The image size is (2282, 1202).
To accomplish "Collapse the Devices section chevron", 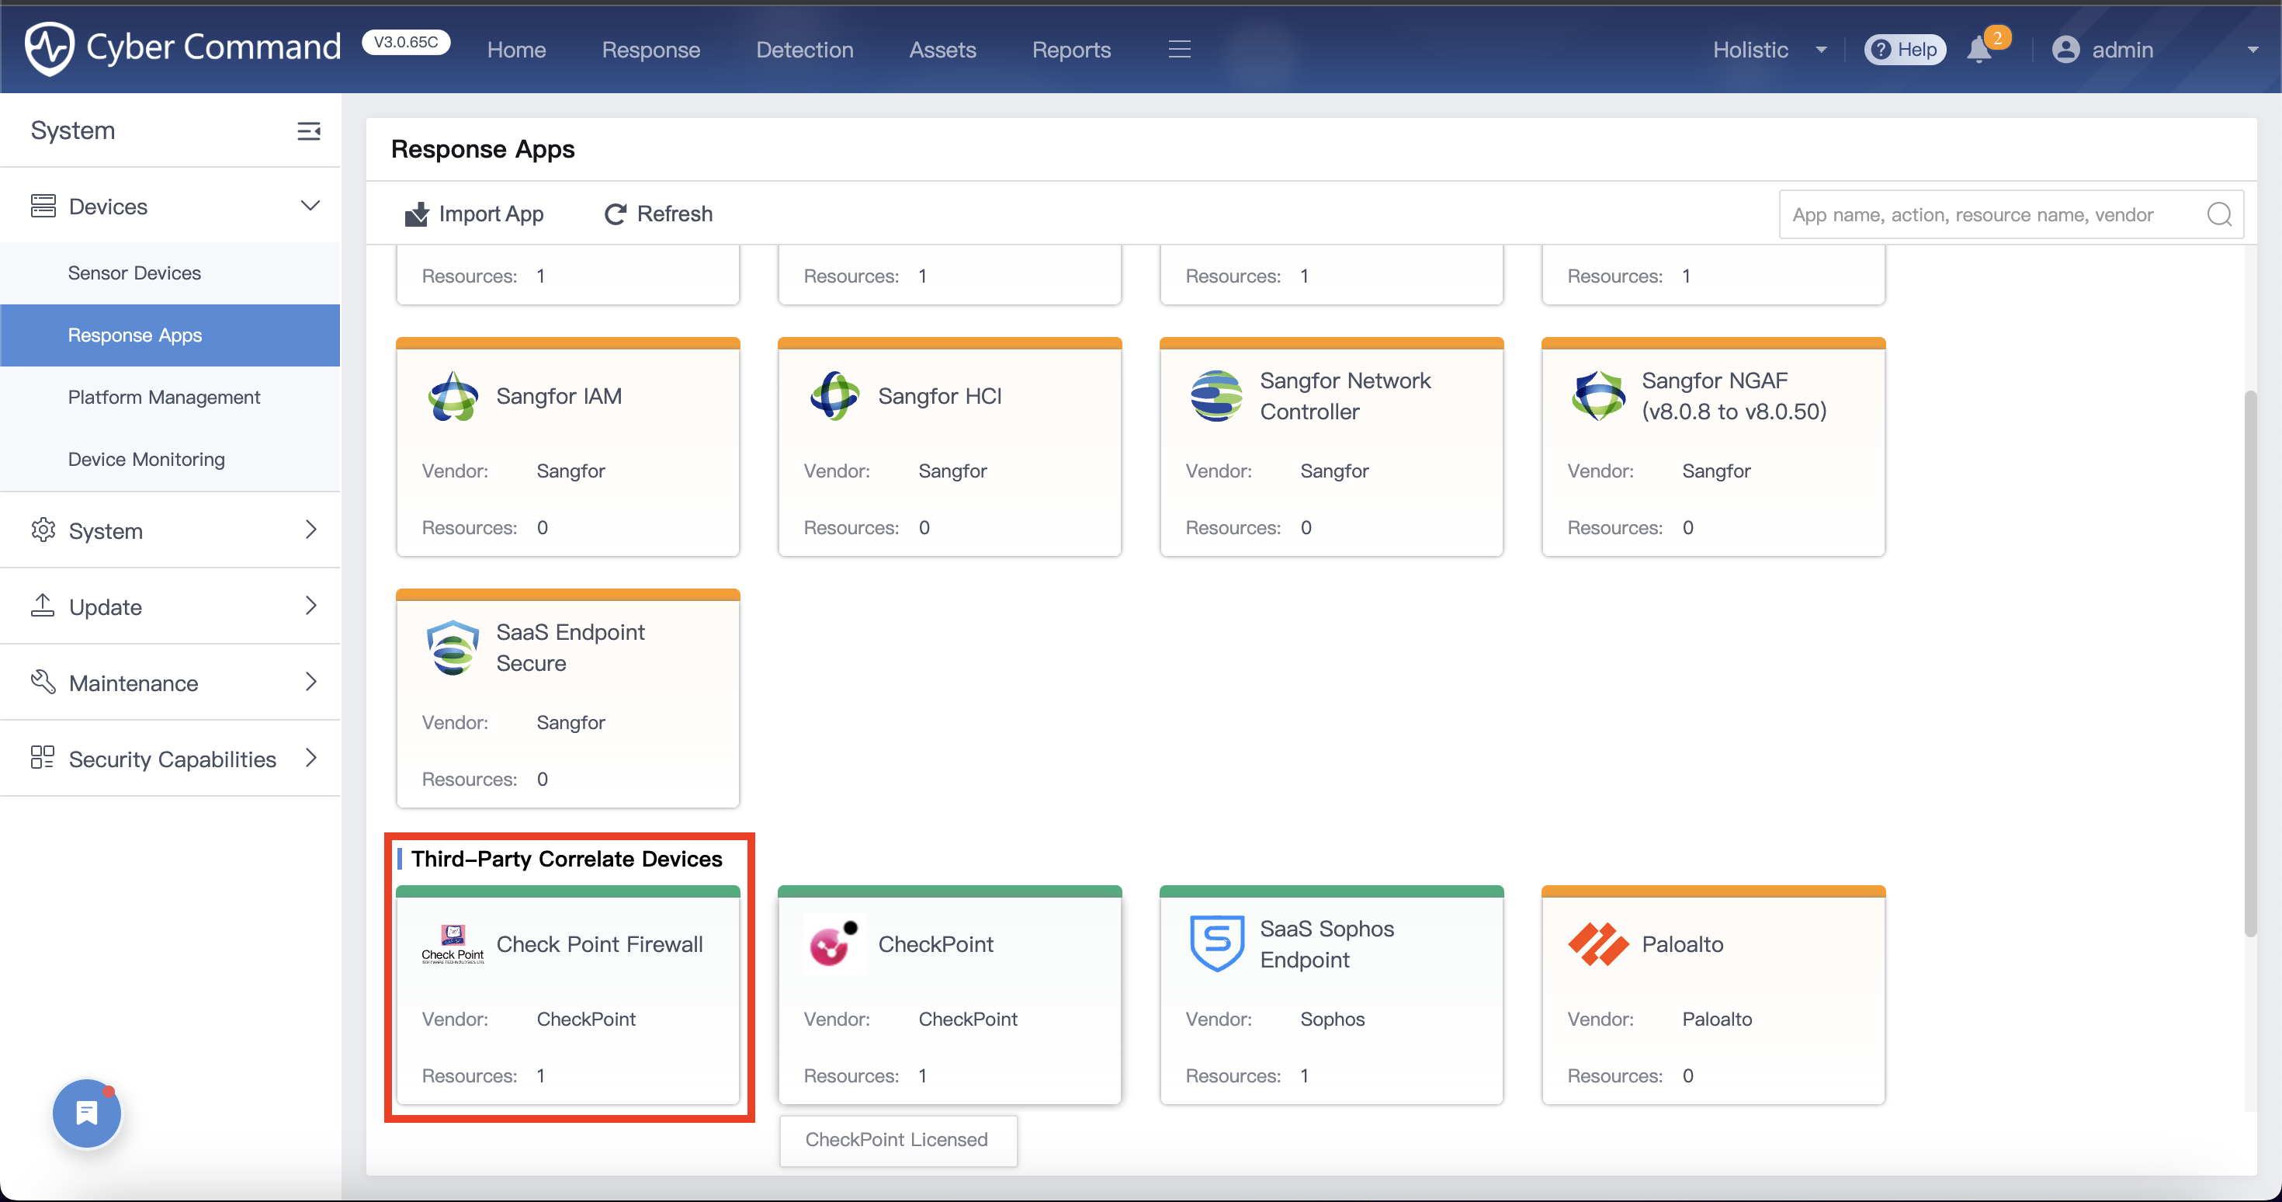I will point(310,206).
